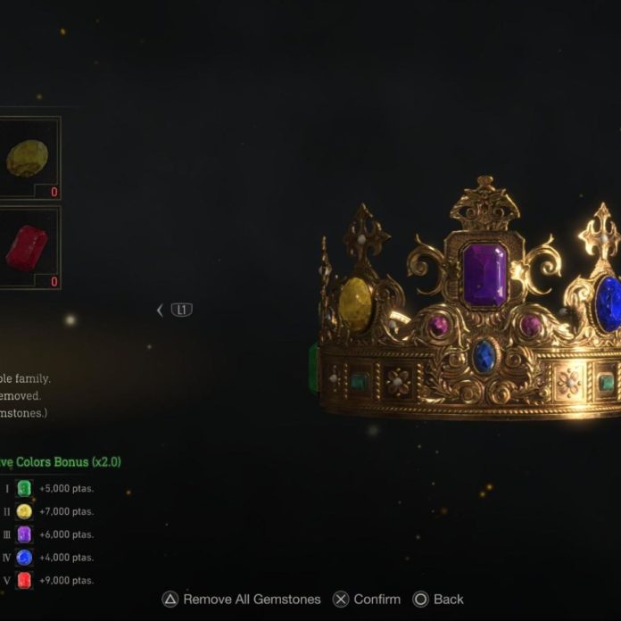This screenshot has height=621, width=621.
Task: Select the red rectangular gemstone inventory slot
Action: tap(29, 247)
